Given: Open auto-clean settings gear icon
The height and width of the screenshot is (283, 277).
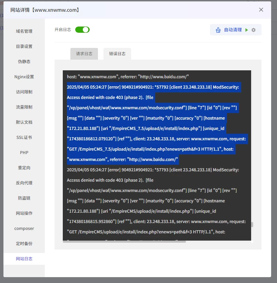Looking at the screenshot, I should point(254,30).
